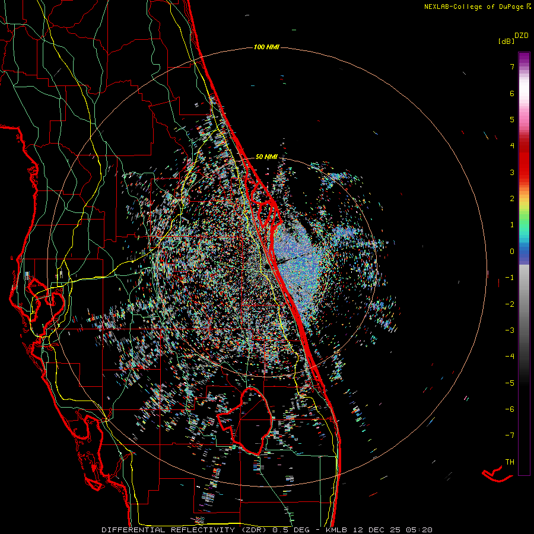
Task: Click the 3 value on the color scale
Action: pyautogui.click(x=512, y=172)
